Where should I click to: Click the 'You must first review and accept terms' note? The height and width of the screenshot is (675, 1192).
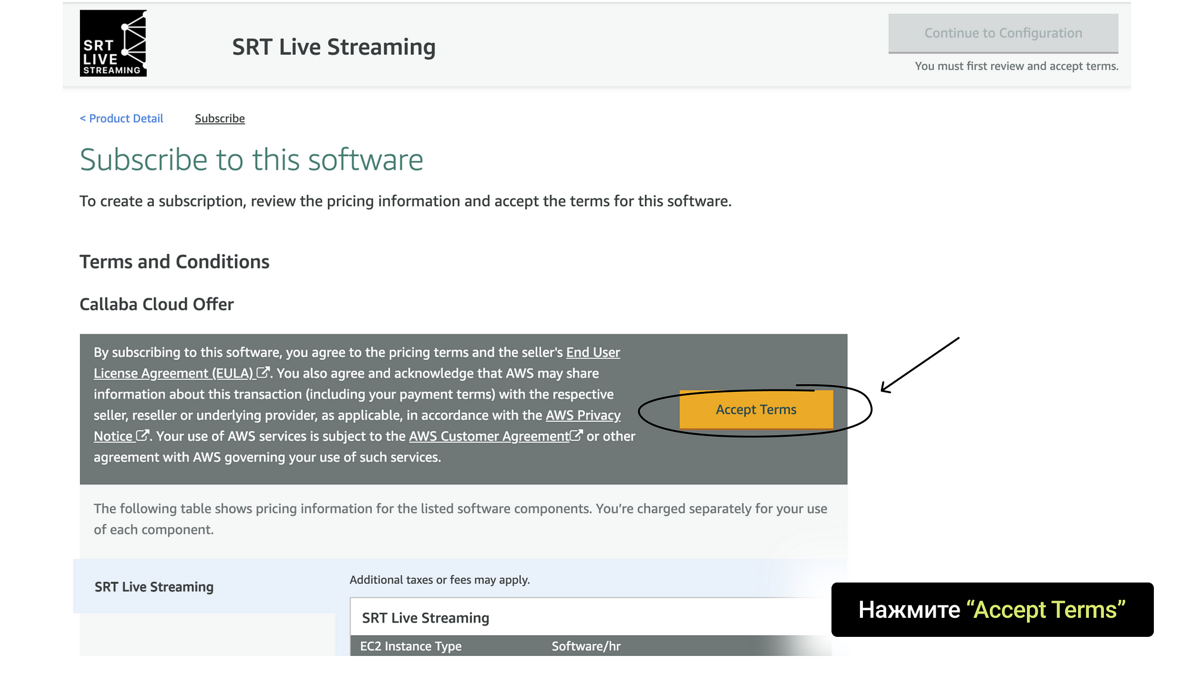(1017, 66)
